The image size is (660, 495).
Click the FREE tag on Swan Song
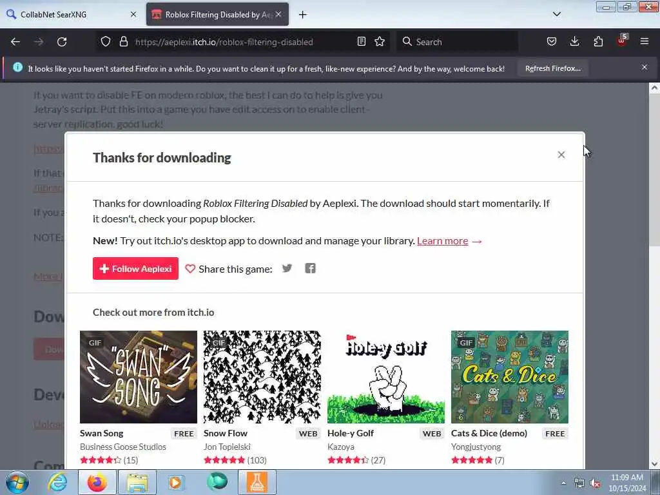[x=184, y=434]
